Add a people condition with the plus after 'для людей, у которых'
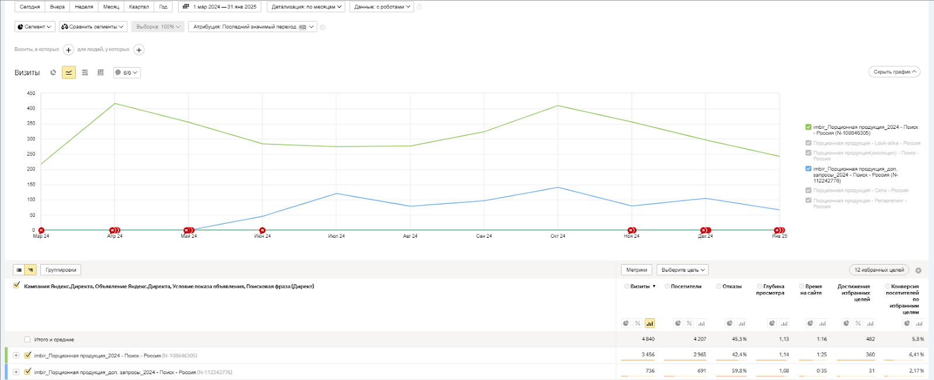Viewport: 934px width, 380px height. tap(139, 50)
